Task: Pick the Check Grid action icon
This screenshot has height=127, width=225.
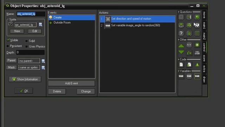Action: pyautogui.click(x=197, y=34)
